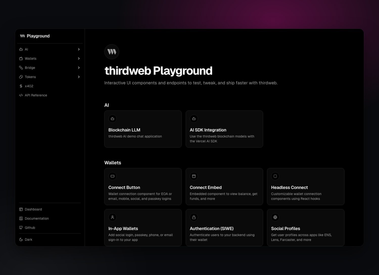Image resolution: width=379 pixels, height=275 pixels.
Task: Open API Reference in the sidebar
Action: 50,95
